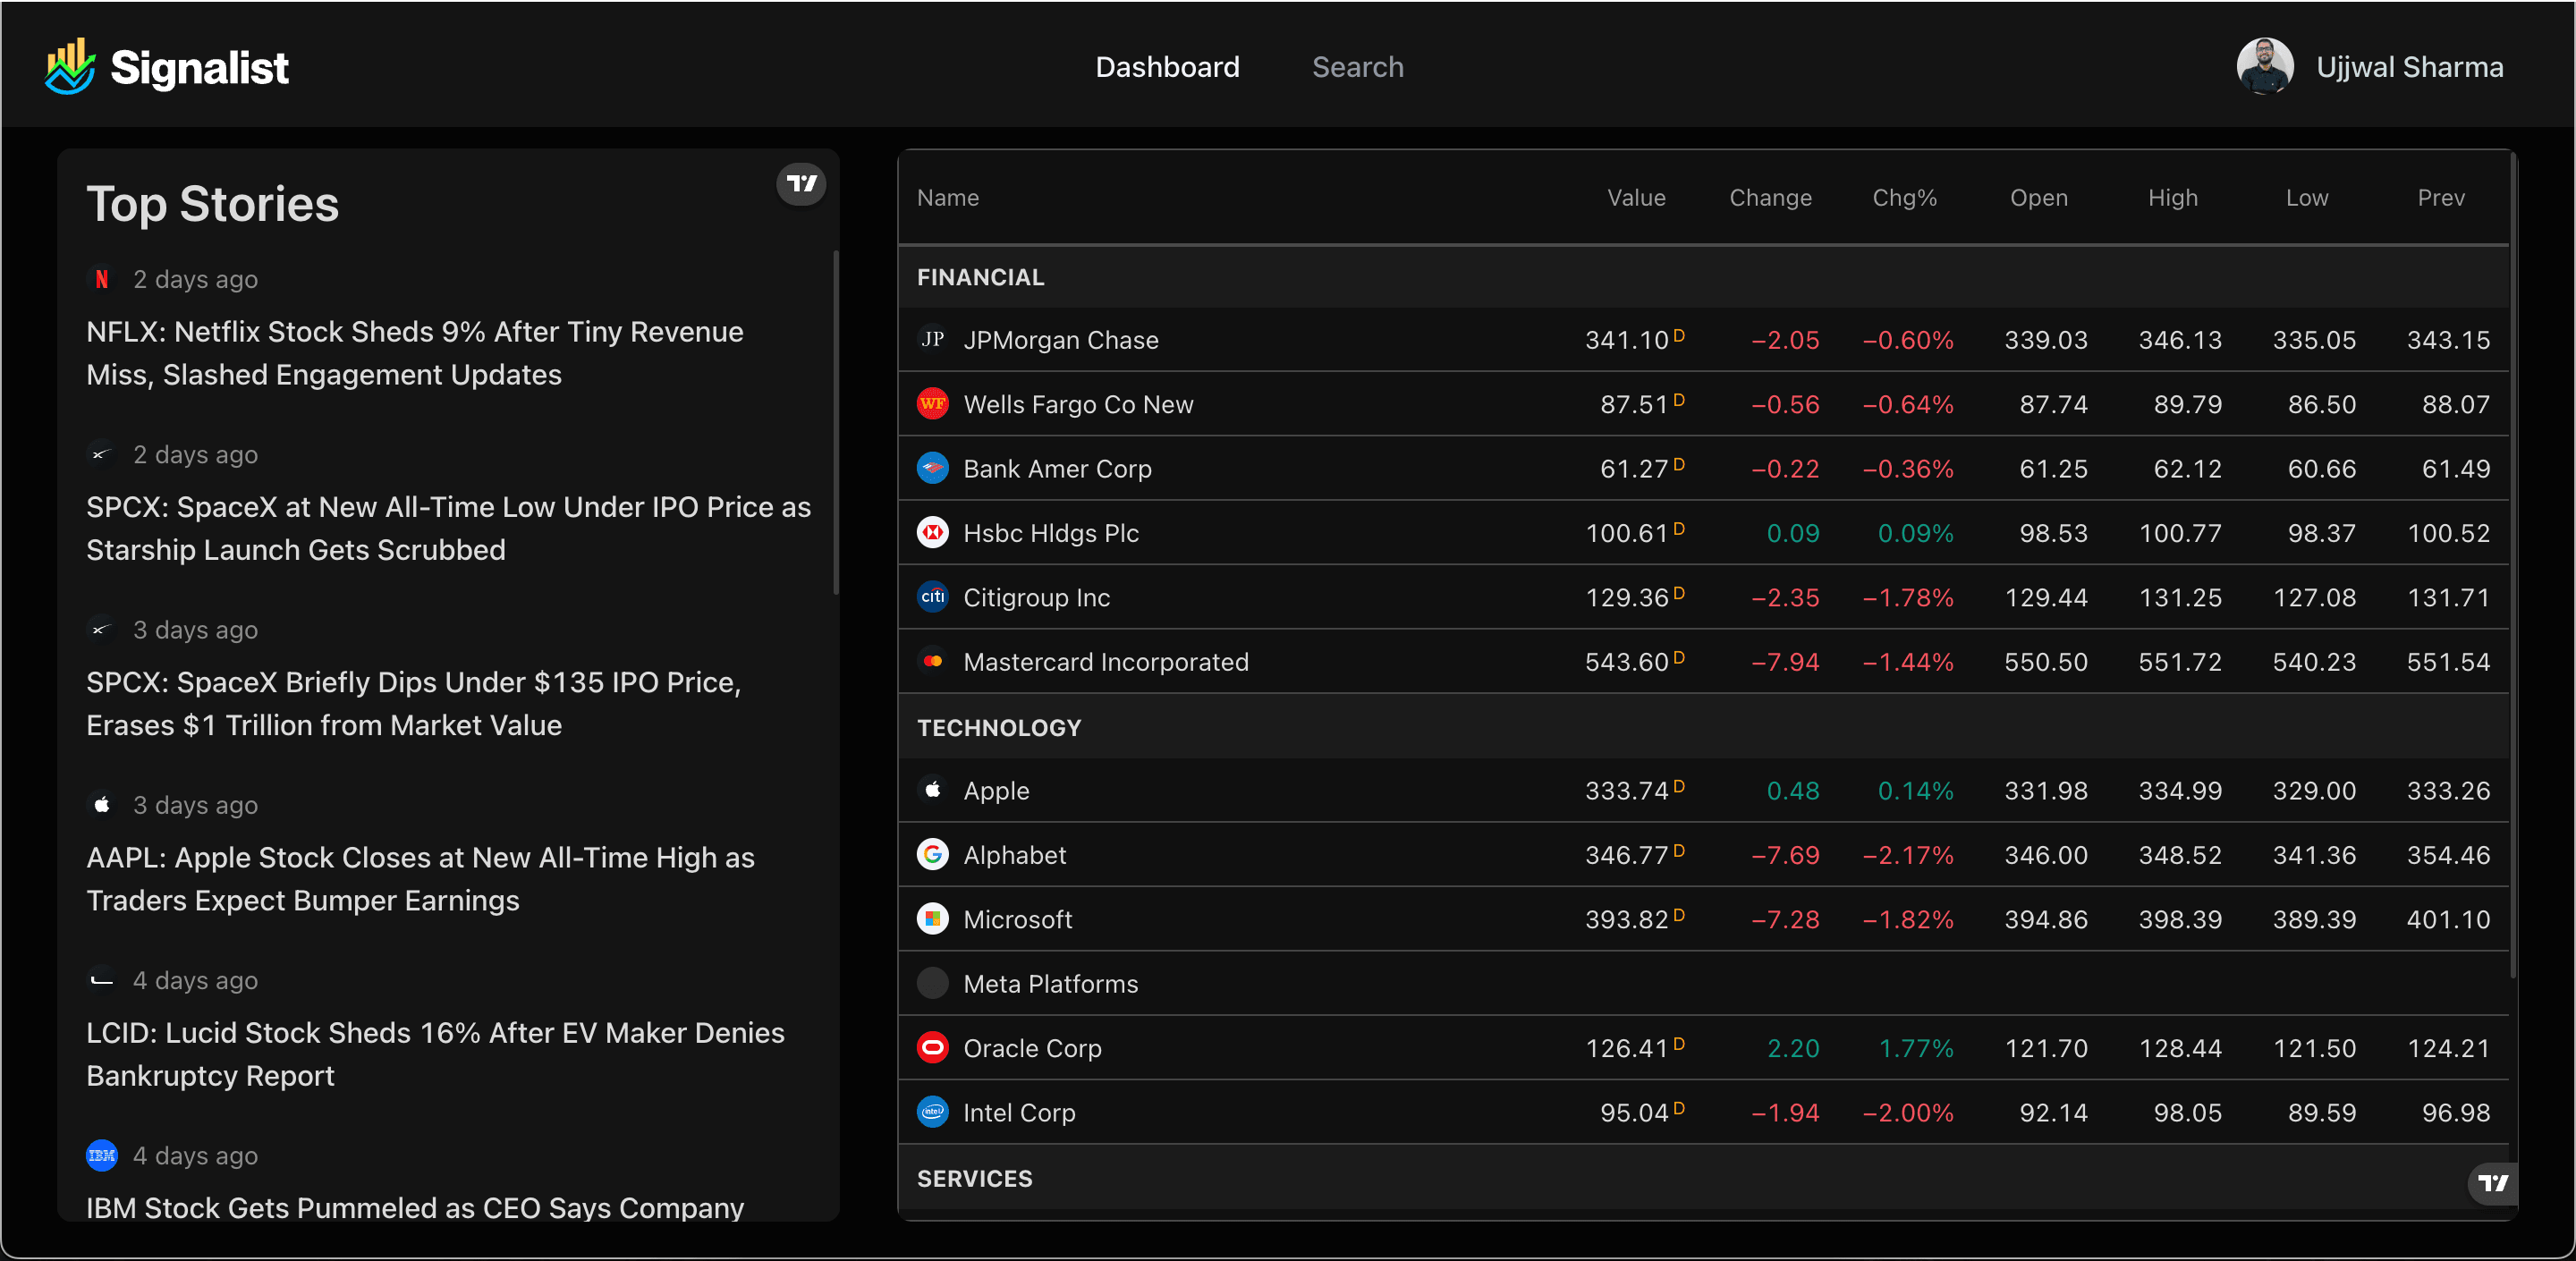2576x1261 pixels.
Task: Click the High column header
Action: (2172, 197)
